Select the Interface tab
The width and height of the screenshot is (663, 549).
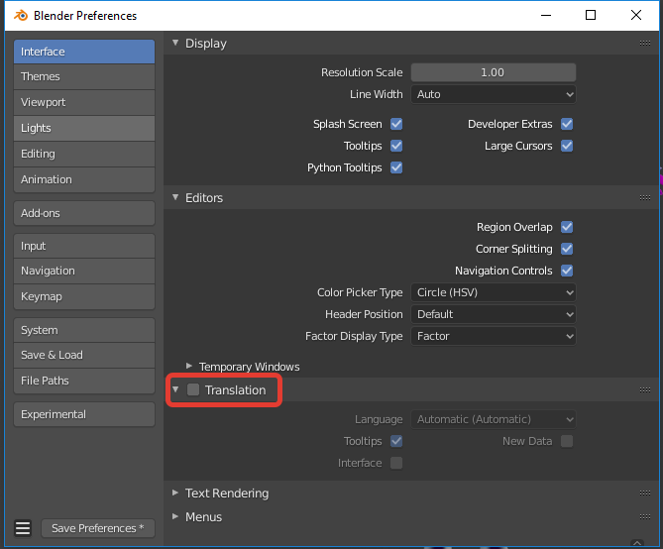tap(84, 52)
